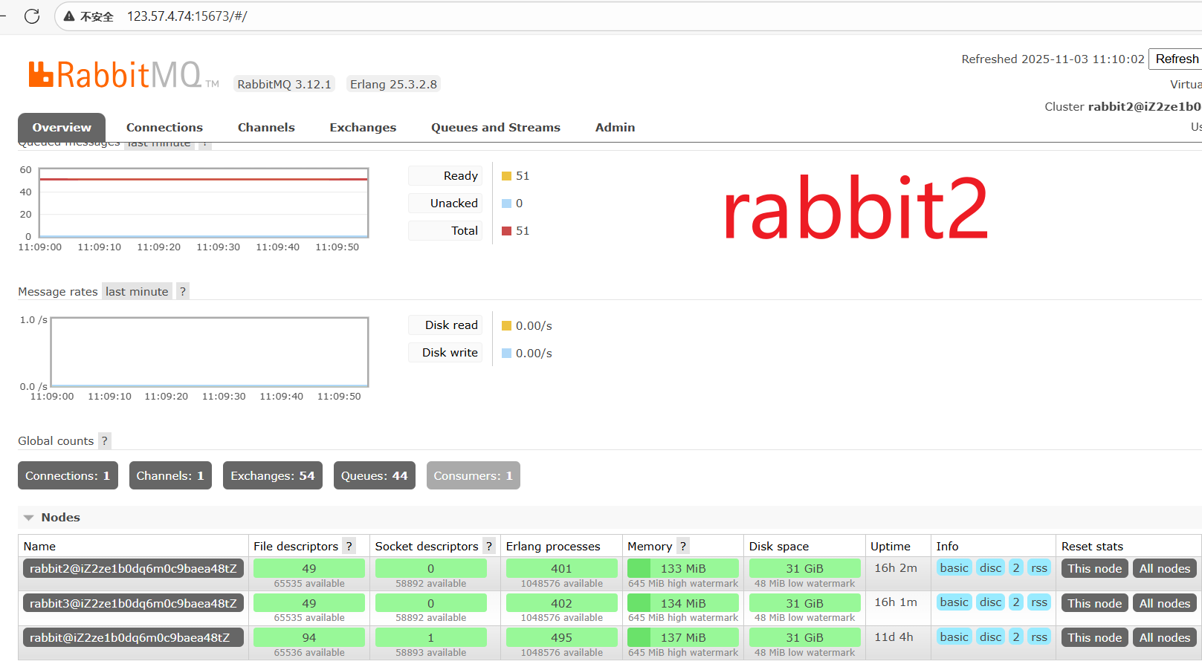Click the rss tag in rabbit2 row
This screenshot has height=664, width=1202.
(x=1039, y=567)
